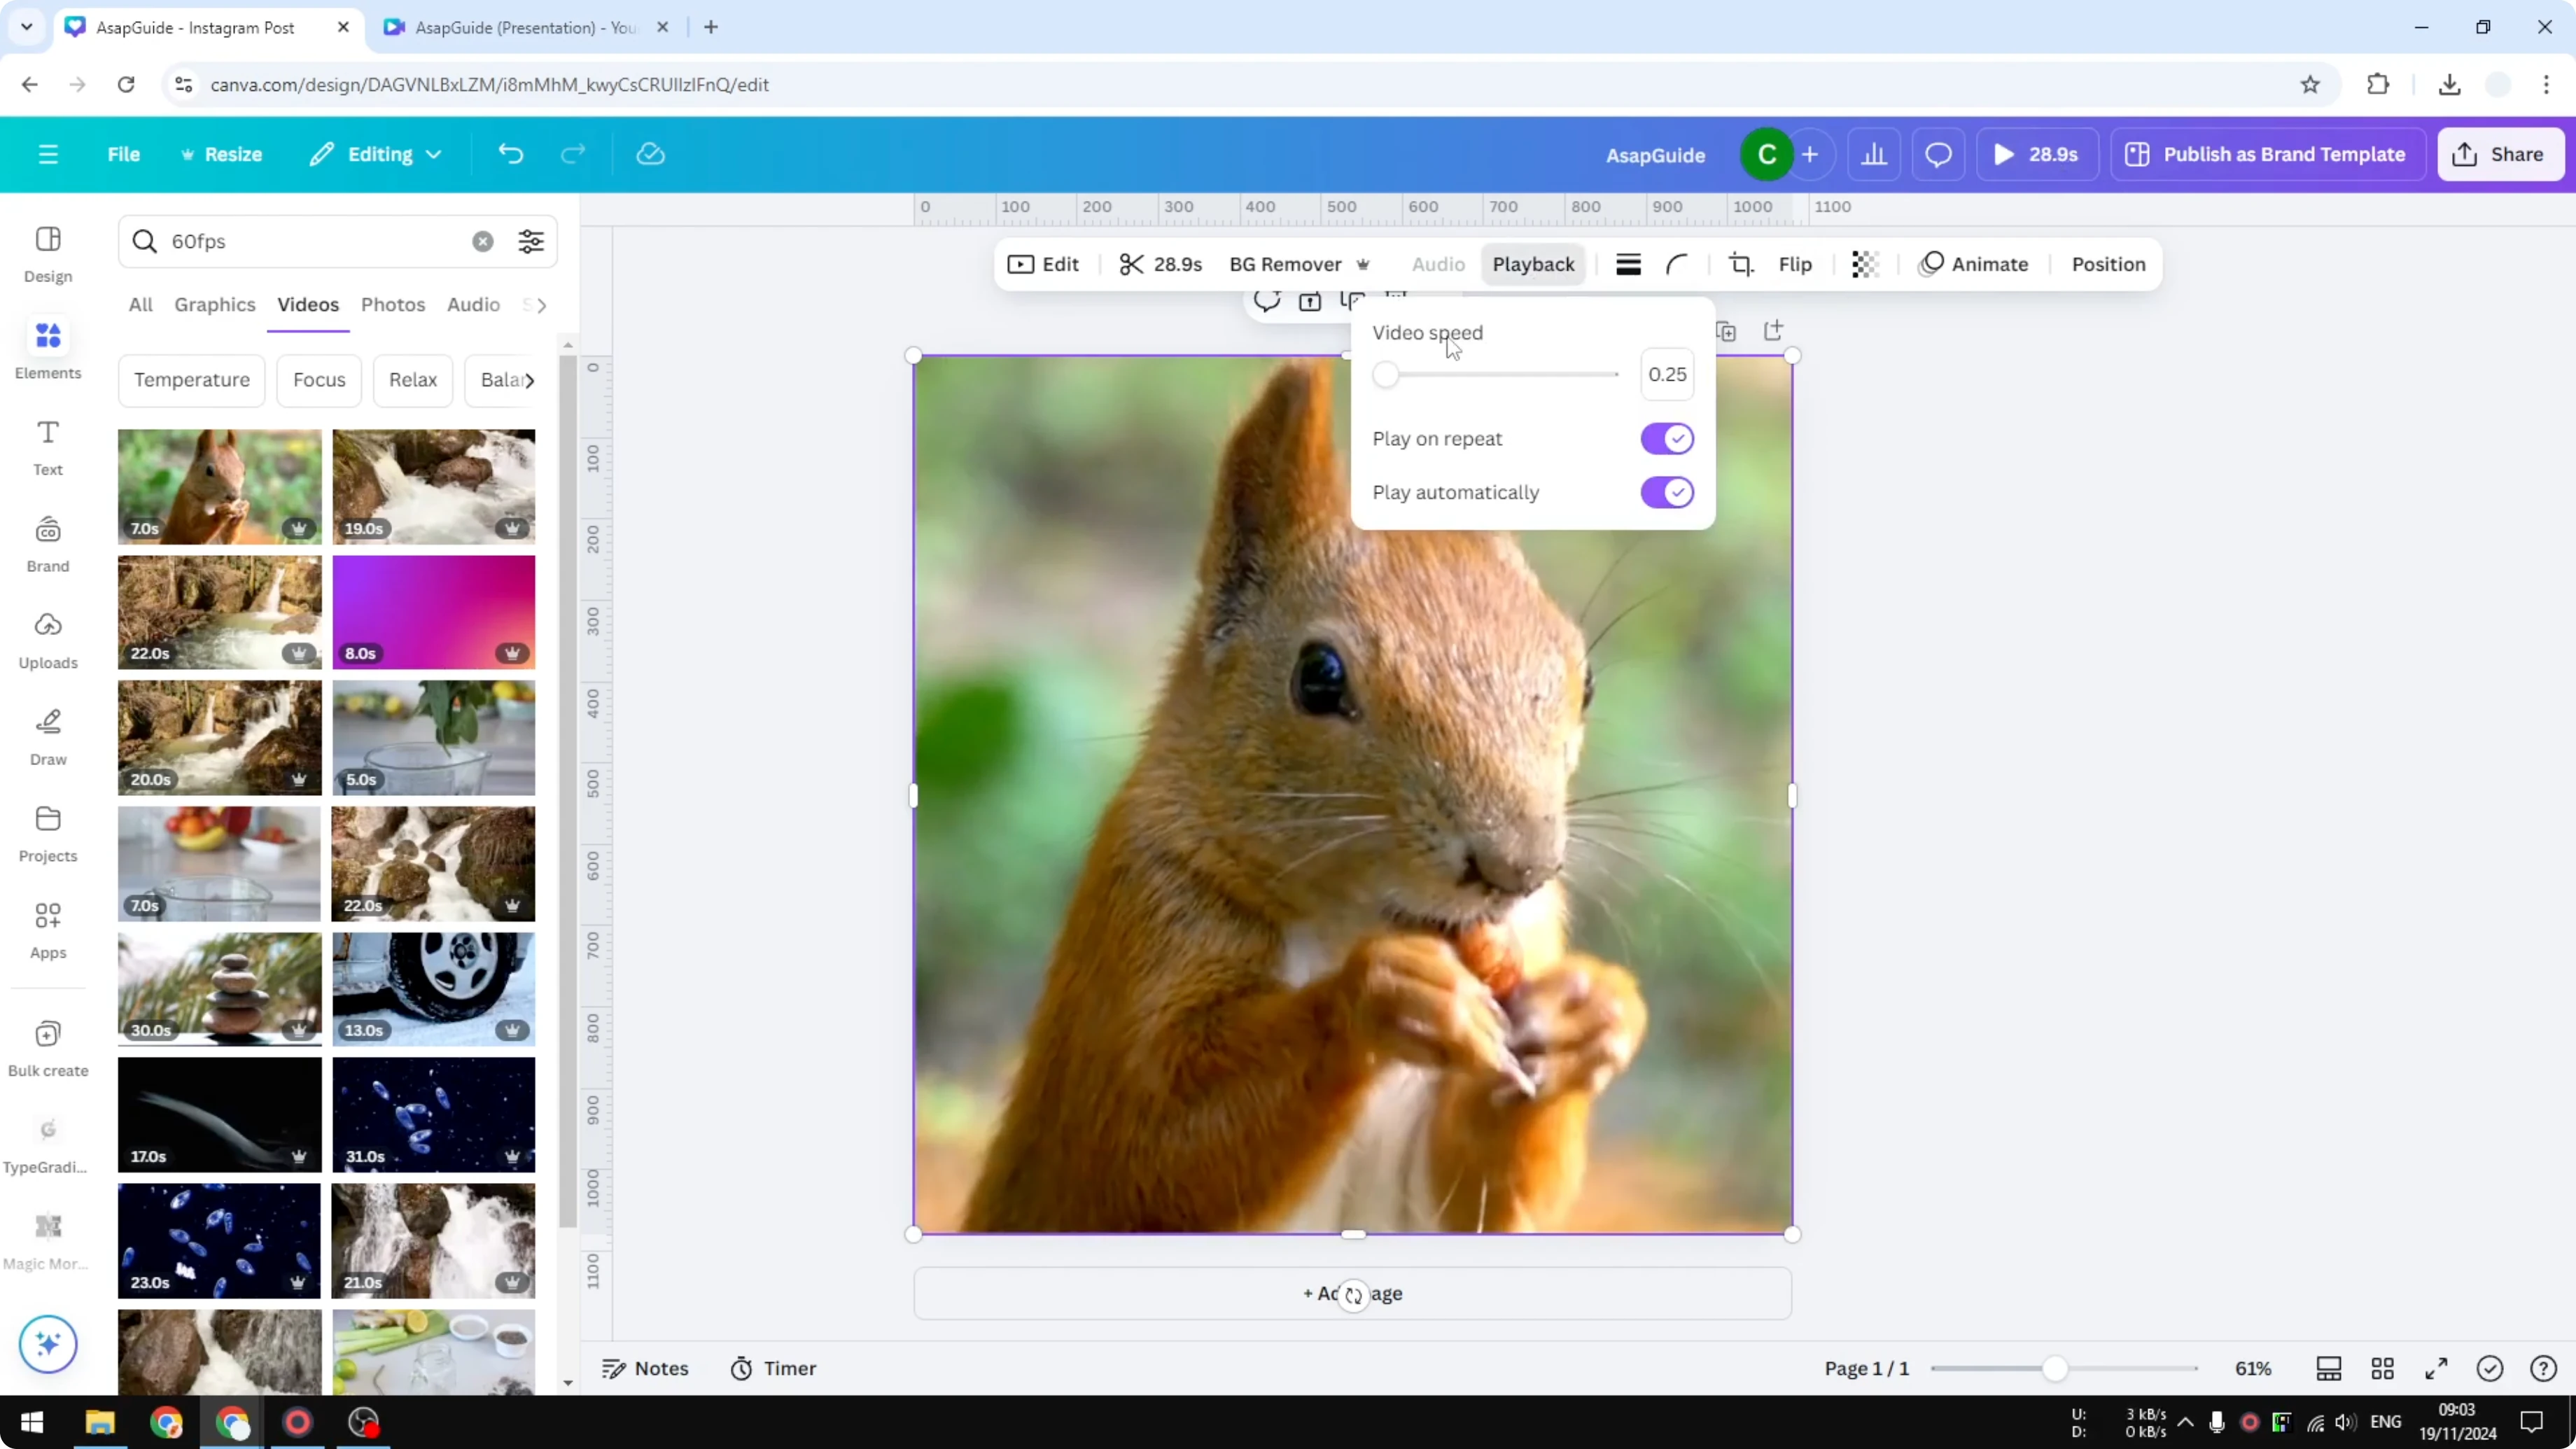Switch to the Photos tab
The height and width of the screenshot is (1449, 2576).
393,305
